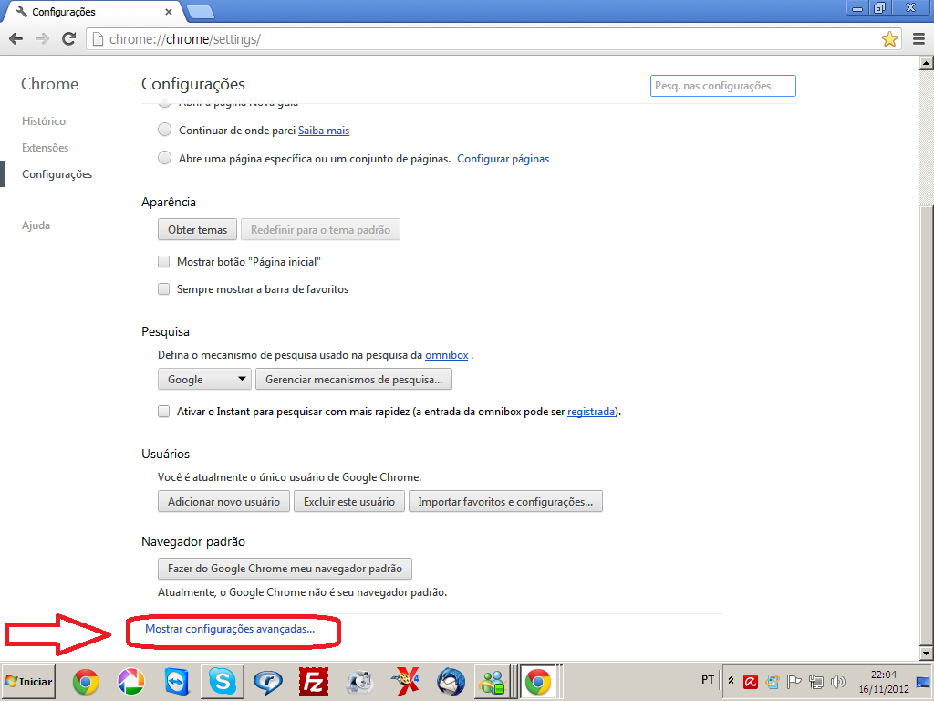Screen dimensions: 934x701
Task: Bookmark this page with the star
Action: (x=889, y=39)
